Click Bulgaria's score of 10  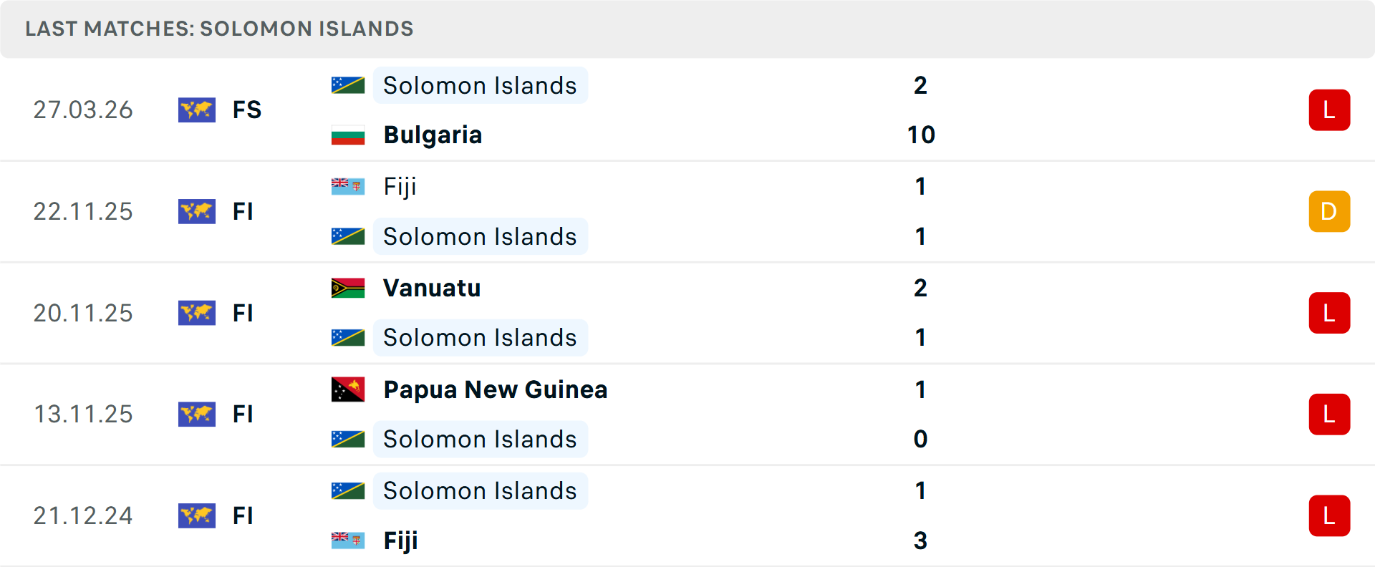point(921,135)
